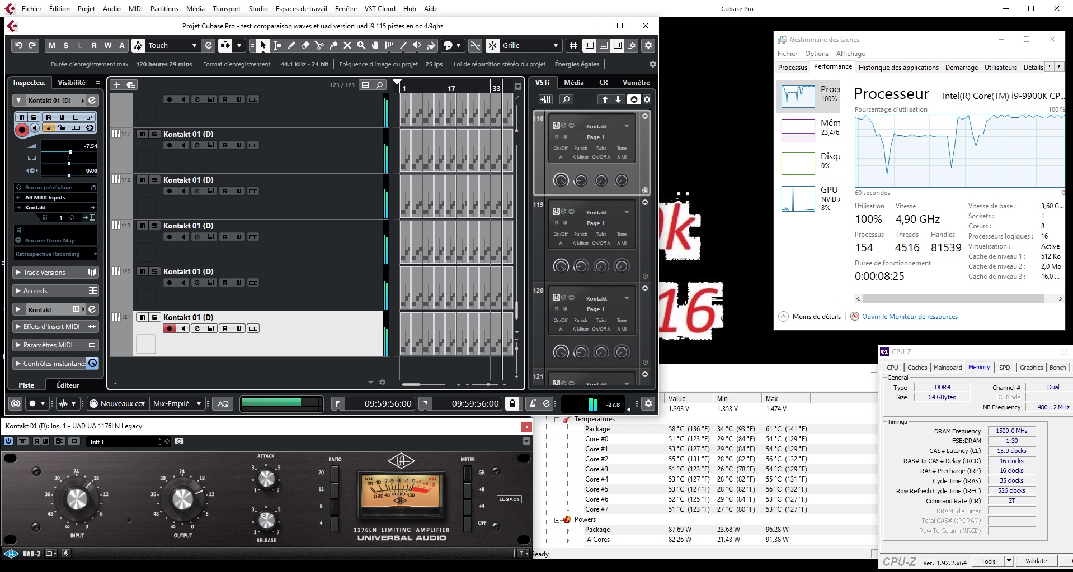Take a plugin snapshot with camera icon

tap(179, 441)
